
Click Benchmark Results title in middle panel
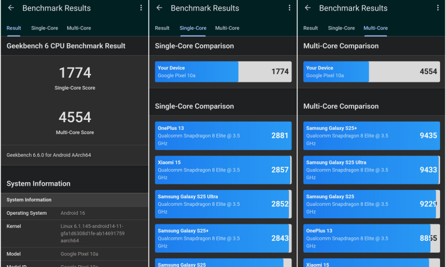pos(205,8)
